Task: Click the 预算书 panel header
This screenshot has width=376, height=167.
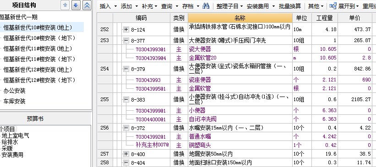Action: click(x=35, y=119)
